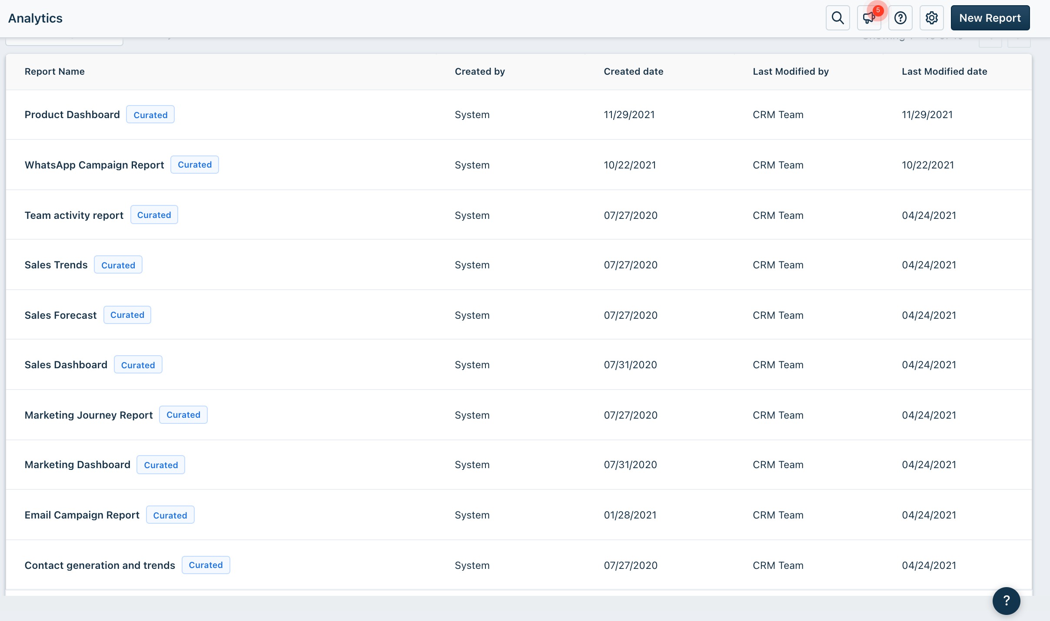
Task: Open the search icon in header
Action: point(837,18)
